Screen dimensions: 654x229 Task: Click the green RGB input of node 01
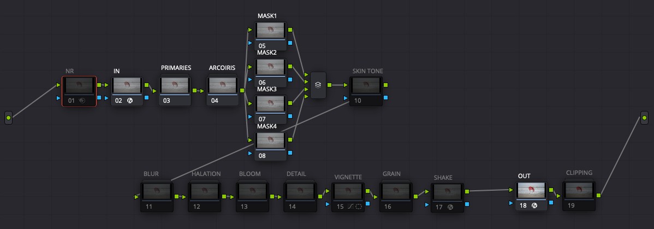[x=58, y=85]
